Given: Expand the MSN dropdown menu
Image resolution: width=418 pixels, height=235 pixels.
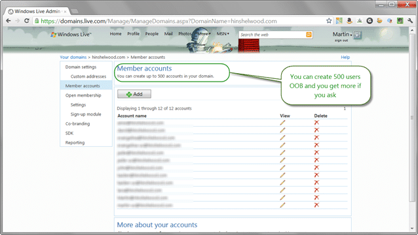Looking at the screenshot, I should (223, 34).
